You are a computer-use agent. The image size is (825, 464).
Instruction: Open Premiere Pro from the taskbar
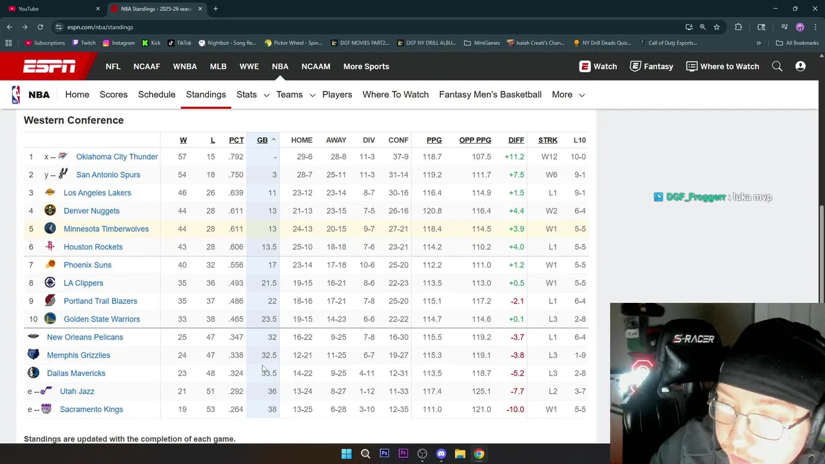[x=403, y=454]
